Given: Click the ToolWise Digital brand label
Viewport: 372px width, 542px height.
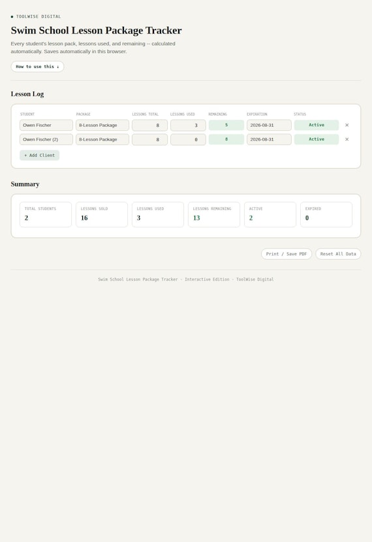Looking at the screenshot, I should point(39,16).
